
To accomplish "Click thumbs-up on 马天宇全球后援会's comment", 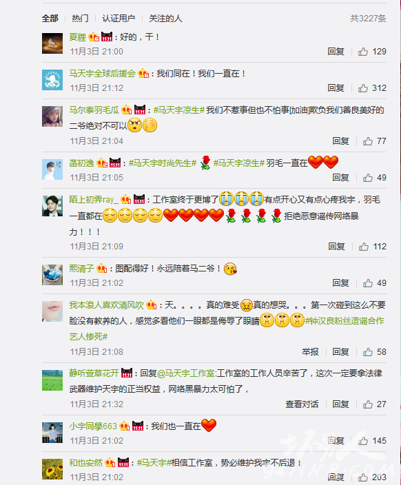I will point(363,88).
